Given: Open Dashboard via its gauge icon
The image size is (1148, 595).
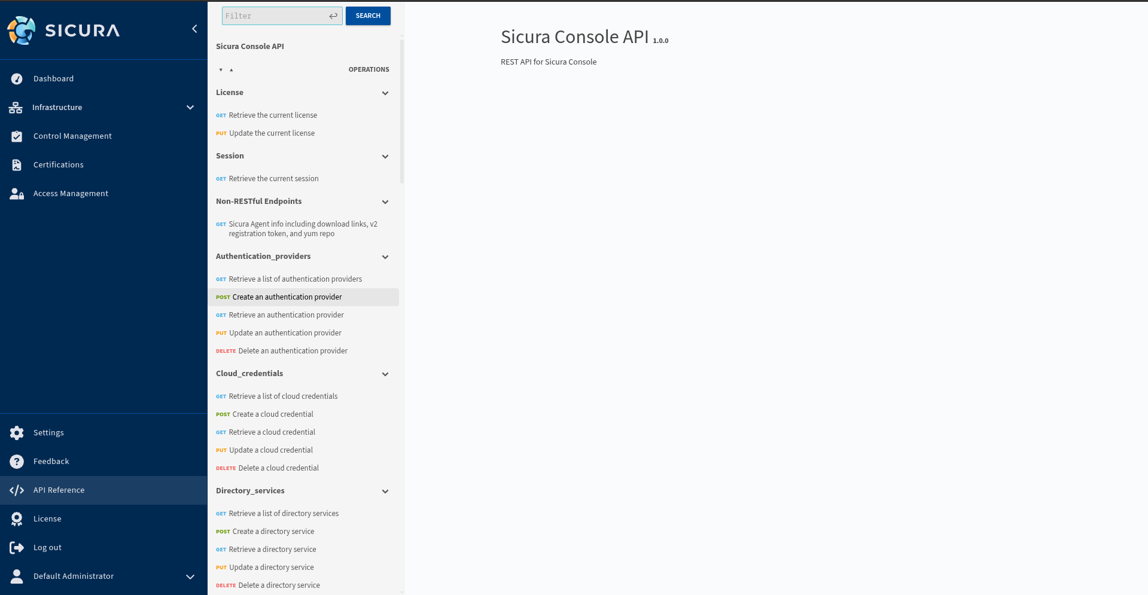Looking at the screenshot, I should (17, 79).
